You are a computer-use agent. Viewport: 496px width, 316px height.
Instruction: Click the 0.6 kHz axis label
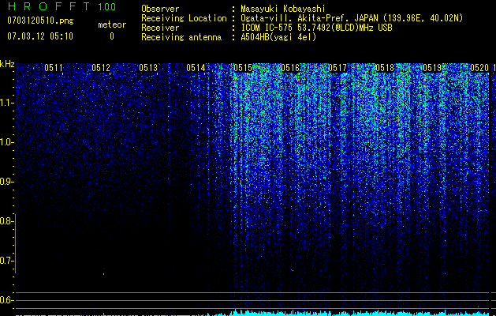[6, 300]
